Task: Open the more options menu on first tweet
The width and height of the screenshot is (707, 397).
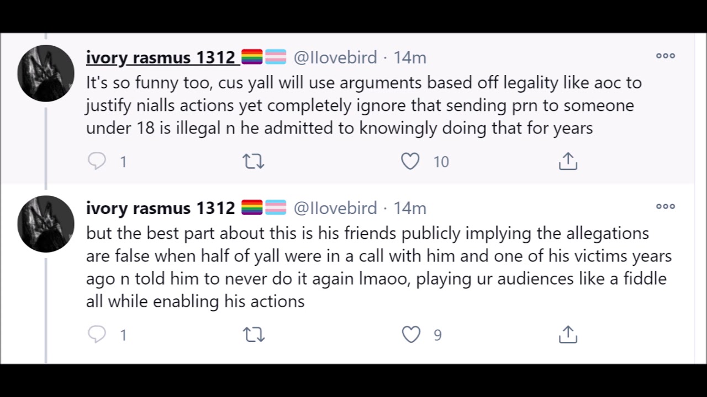Action: tap(665, 56)
